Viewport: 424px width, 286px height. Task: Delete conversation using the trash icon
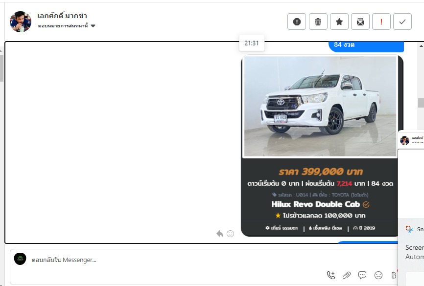click(318, 22)
